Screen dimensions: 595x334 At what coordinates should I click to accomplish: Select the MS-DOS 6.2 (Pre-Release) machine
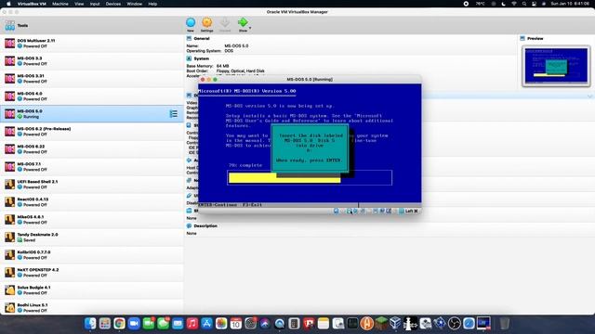click(x=92, y=132)
